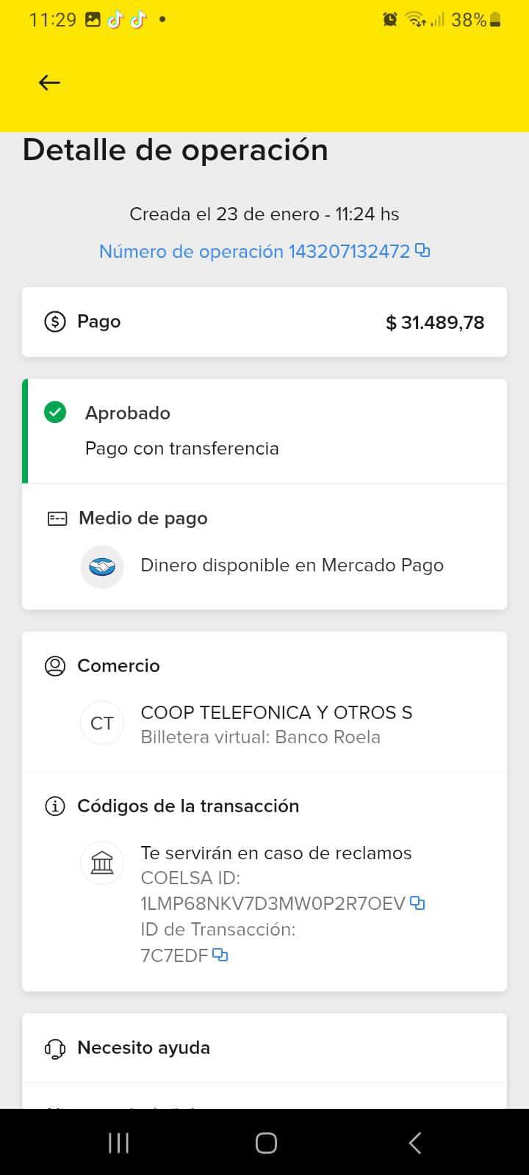Image resolution: width=529 pixels, height=1175 pixels.
Task: Copy the ID de Transacción code
Action: pyautogui.click(x=220, y=955)
